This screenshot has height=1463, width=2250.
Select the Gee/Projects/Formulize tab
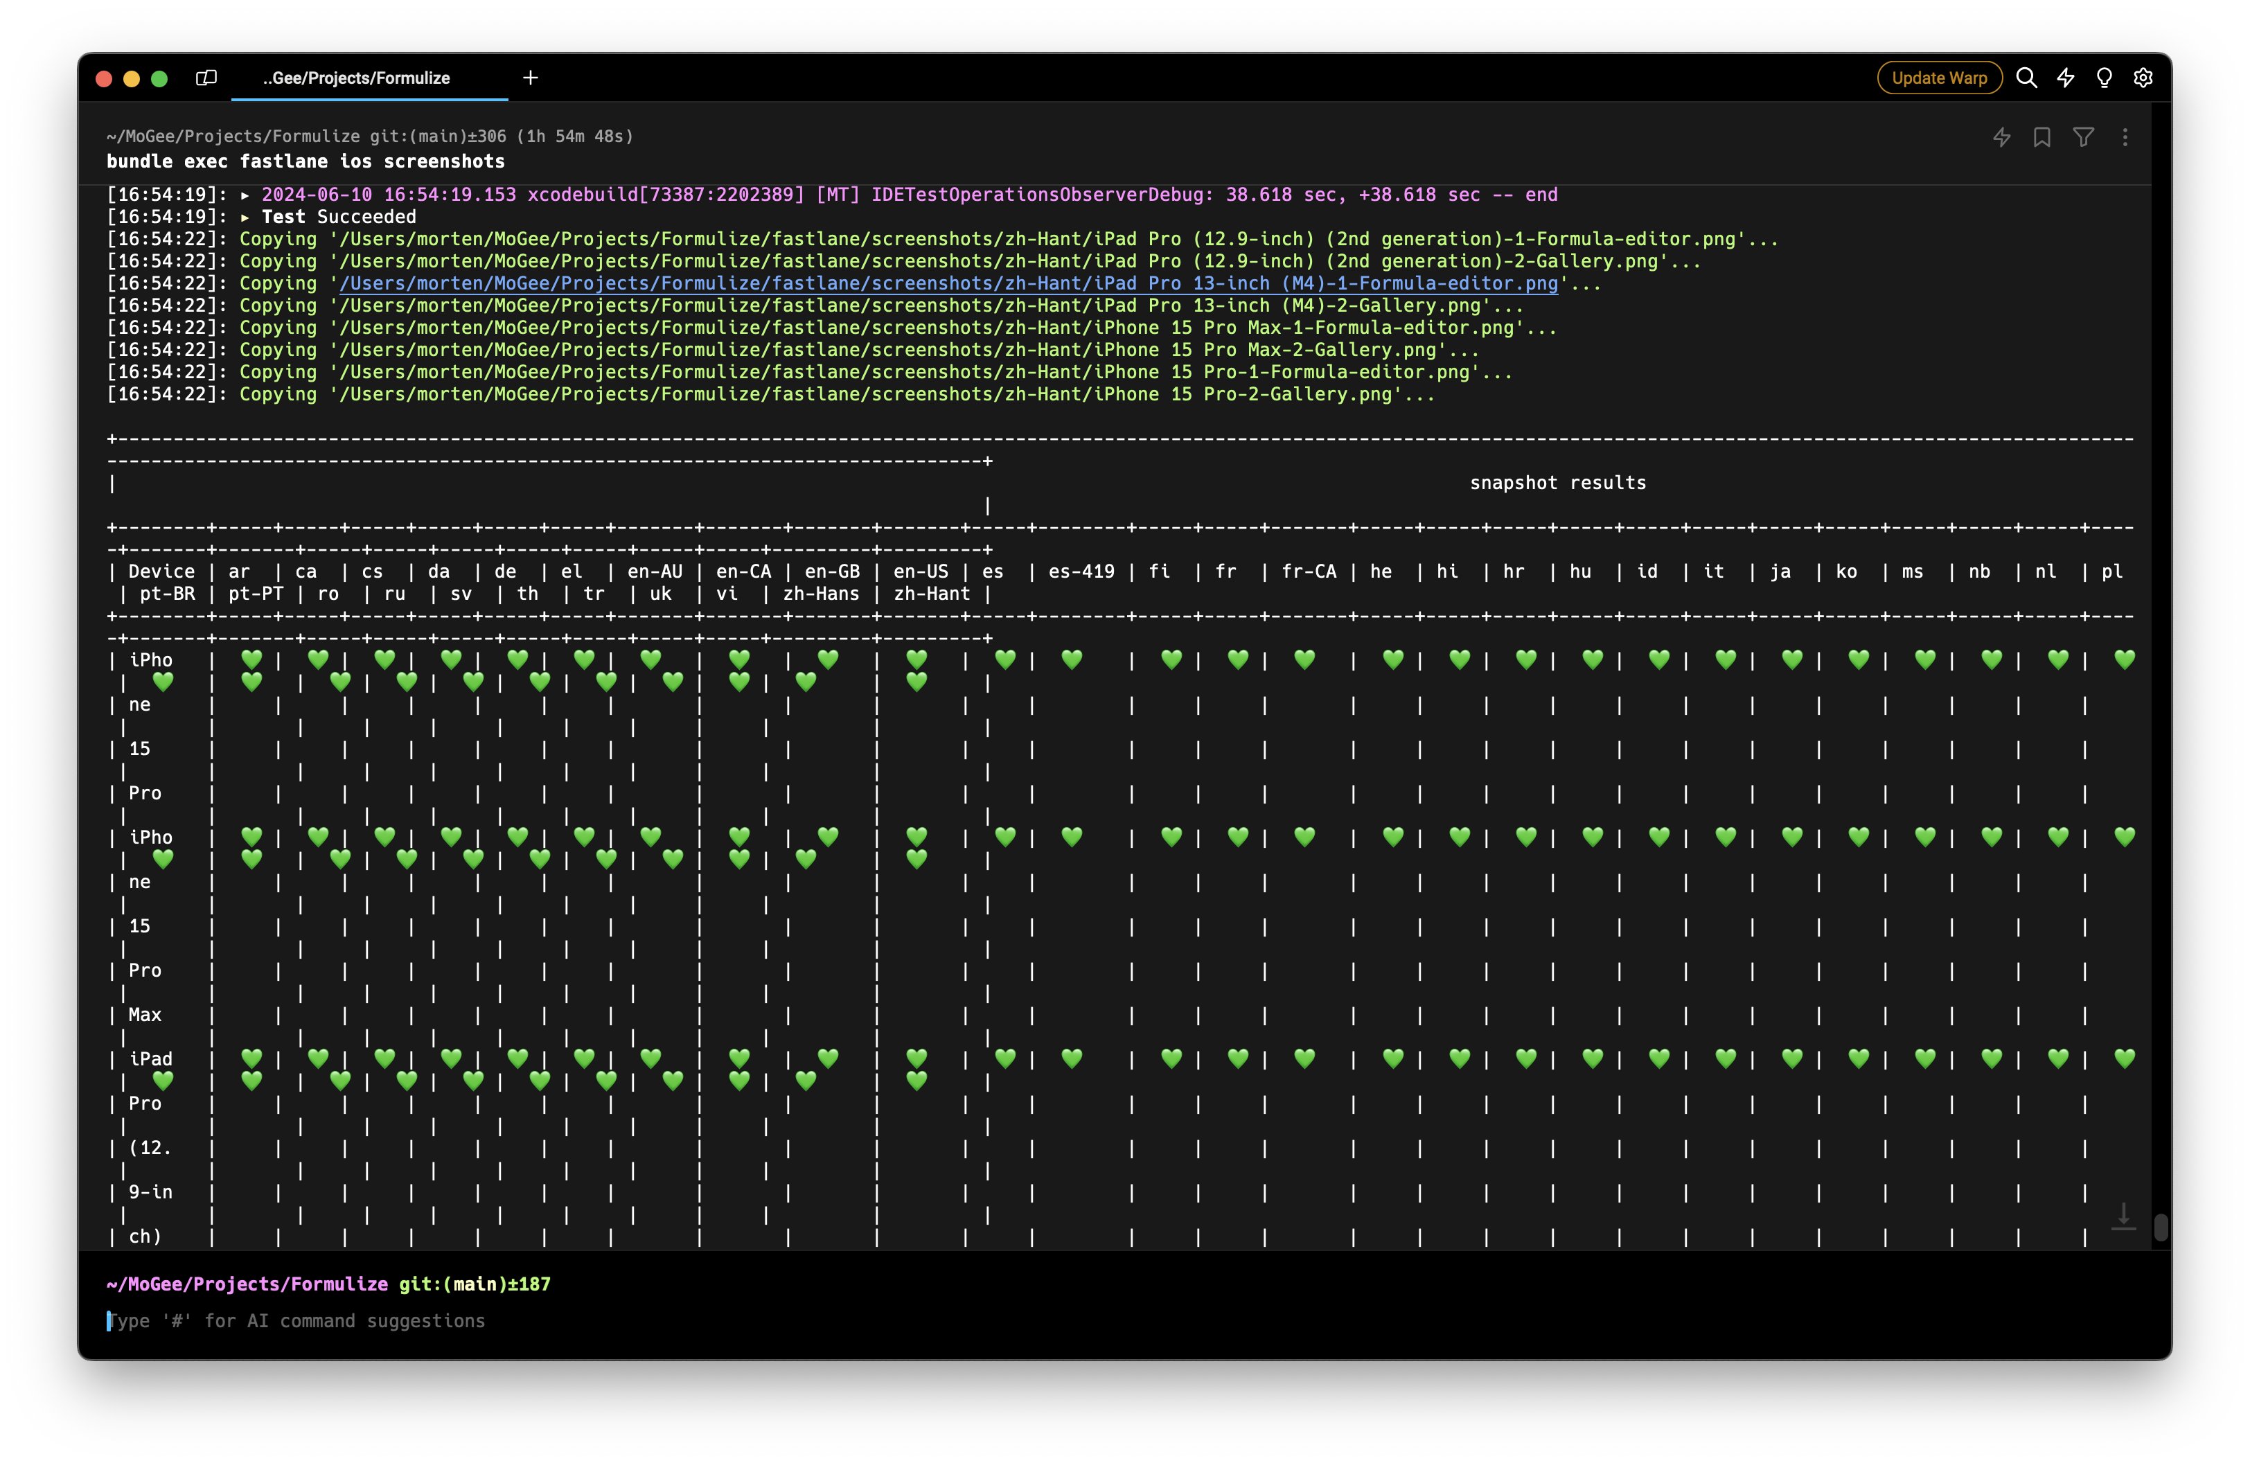click(356, 78)
